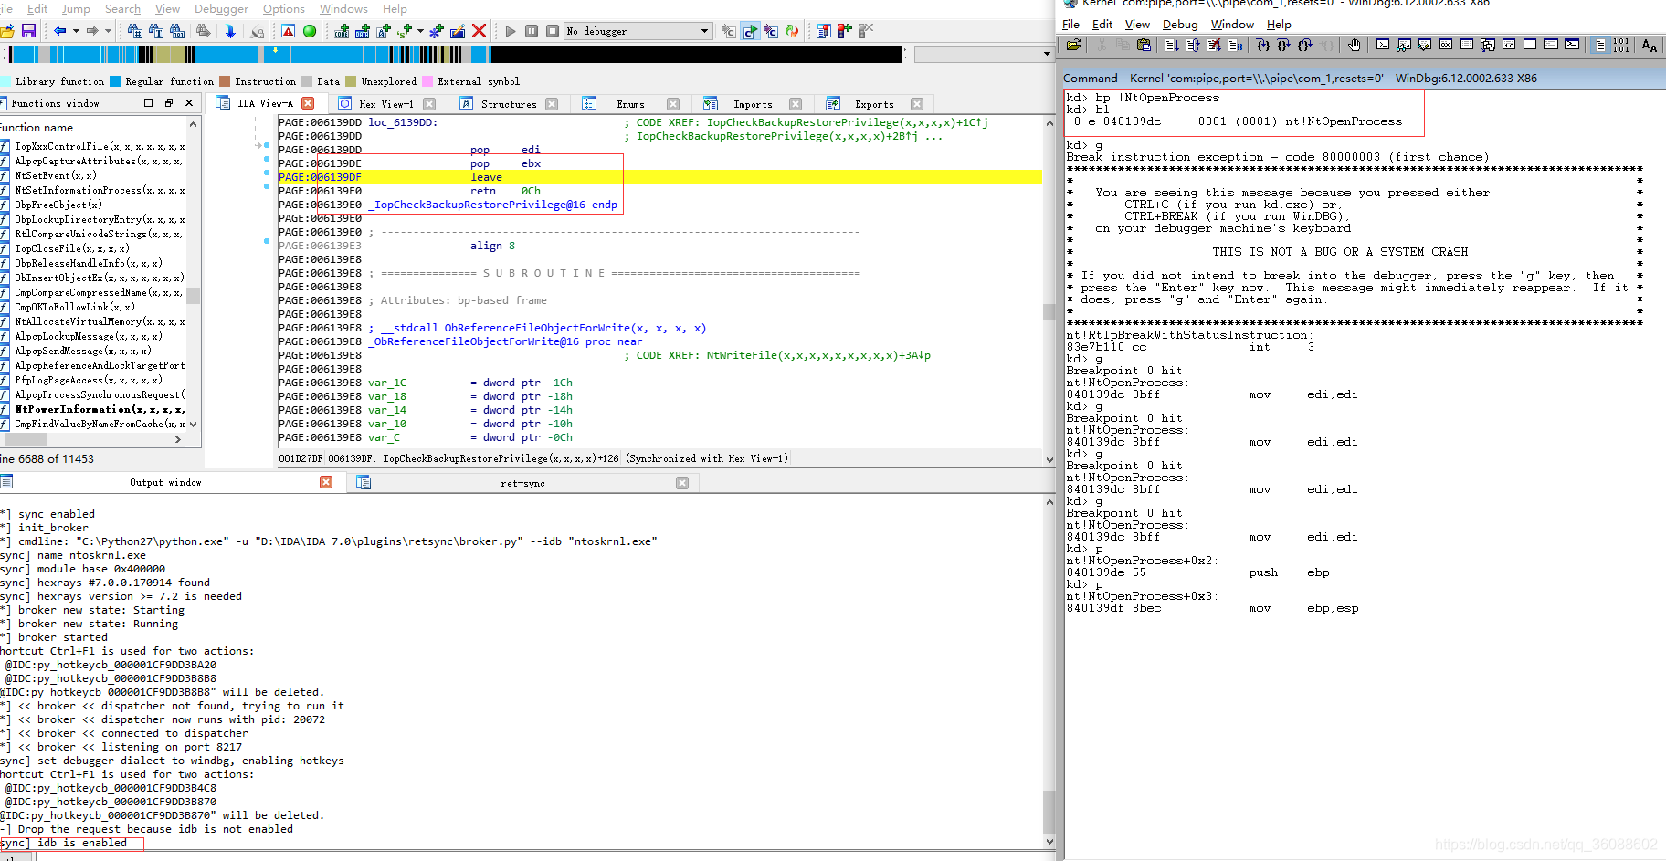Open the navigation band dropdown at its right end
Viewport: 1666px width, 861px height.
point(1047,54)
